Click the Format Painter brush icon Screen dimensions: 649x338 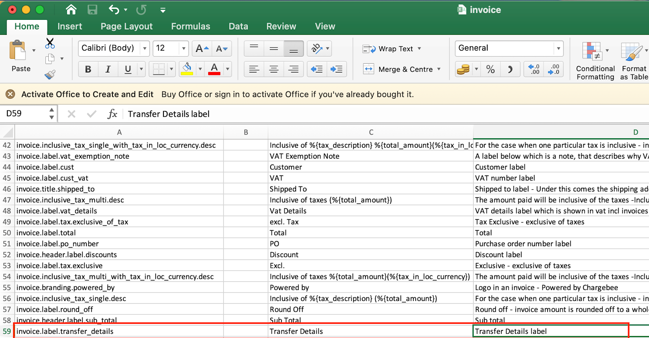click(50, 75)
